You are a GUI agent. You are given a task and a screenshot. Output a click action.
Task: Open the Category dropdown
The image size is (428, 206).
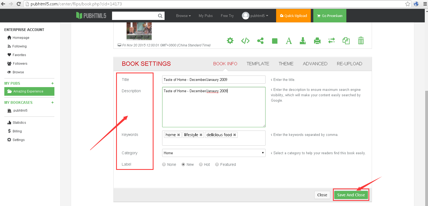(x=214, y=153)
